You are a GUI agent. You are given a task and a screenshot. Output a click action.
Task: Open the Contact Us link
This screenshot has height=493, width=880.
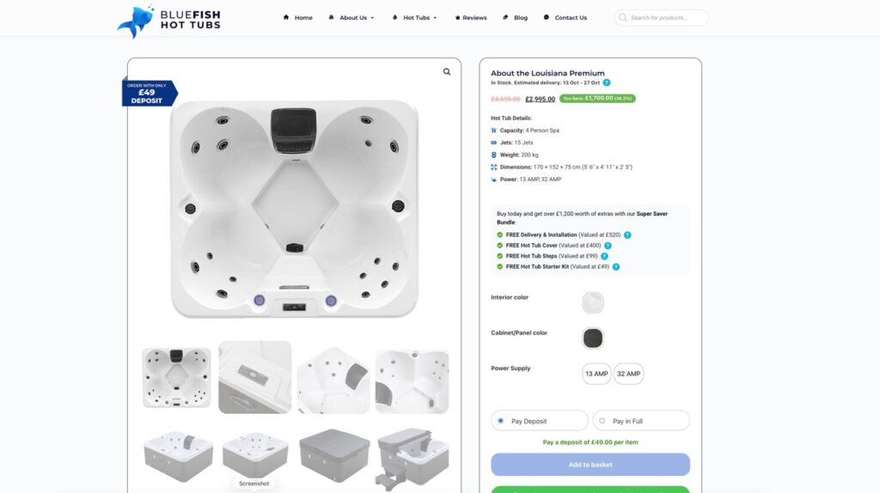point(565,18)
